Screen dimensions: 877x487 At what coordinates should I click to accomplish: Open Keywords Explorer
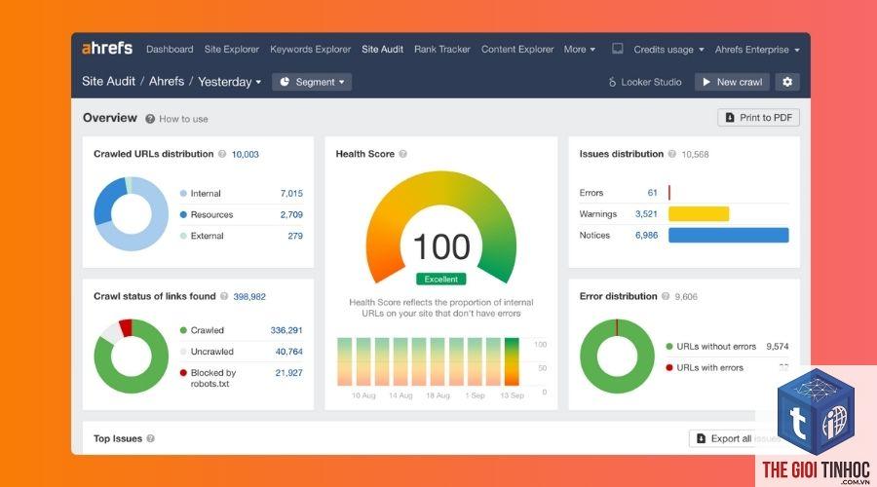[x=311, y=50]
